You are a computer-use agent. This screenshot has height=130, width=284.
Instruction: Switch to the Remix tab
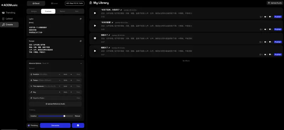coord(62,11)
